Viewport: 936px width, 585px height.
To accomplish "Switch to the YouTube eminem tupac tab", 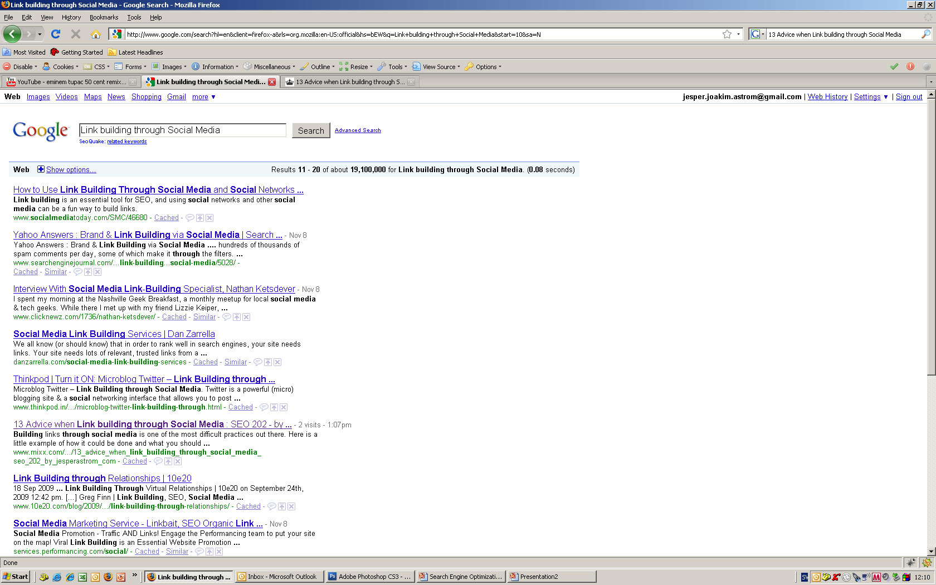I will (x=71, y=82).
